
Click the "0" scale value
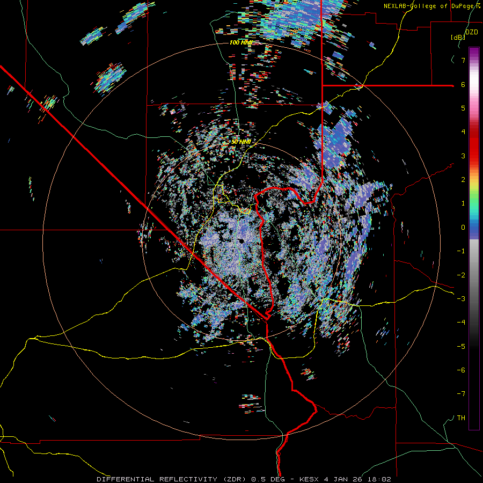pyautogui.click(x=463, y=228)
